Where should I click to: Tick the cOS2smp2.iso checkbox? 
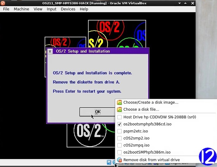tap(120, 138)
